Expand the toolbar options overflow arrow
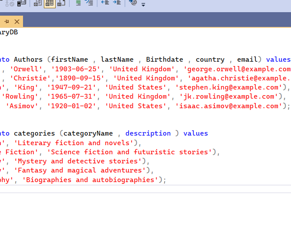The width and height of the screenshot is (291, 229). (x=143, y=4)
